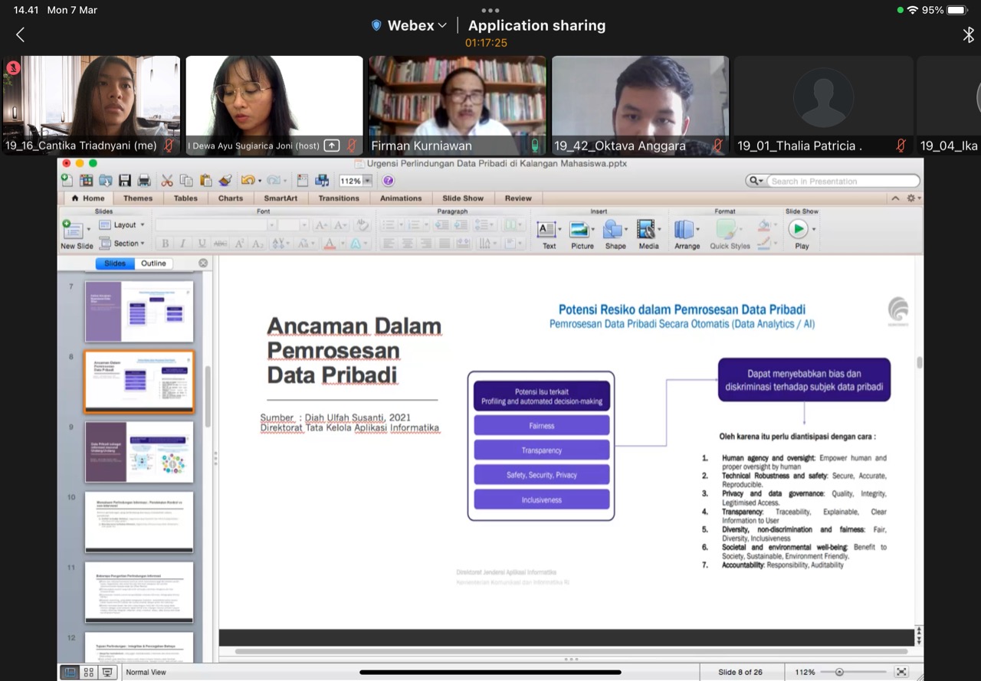Collapse the ribbon with chevron arrow
Image resolution: width=981 pixels, height=681 pixels.
click(895, 198)
